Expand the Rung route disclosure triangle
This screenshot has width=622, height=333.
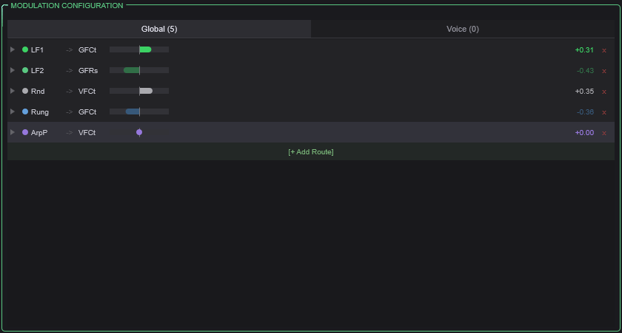[13, 111]
